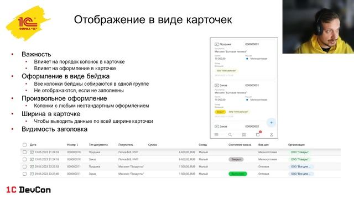The width and height of the screenshot is (354, 199).
Task: Click Попов Б.В. ИЧП in 21:24:33 row
Action: 128,153
